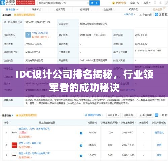168x161 pixels.
Task: Click the Qichacha logo at top left
Action: pyautogui.click(x=8, y=3)
